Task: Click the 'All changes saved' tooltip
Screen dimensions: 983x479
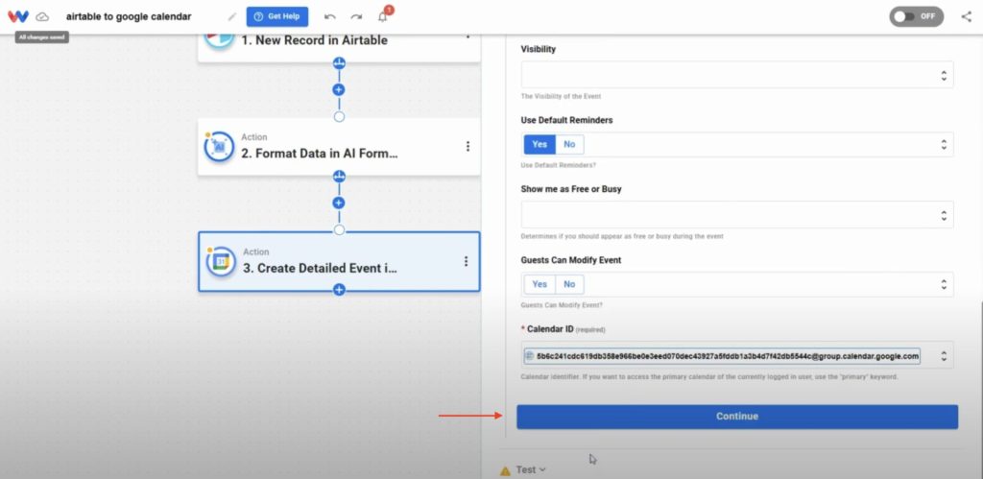Action: click(42, 37)
